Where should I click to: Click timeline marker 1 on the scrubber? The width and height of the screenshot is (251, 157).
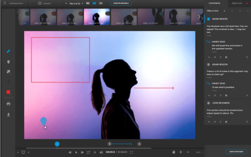coord(57,144)
